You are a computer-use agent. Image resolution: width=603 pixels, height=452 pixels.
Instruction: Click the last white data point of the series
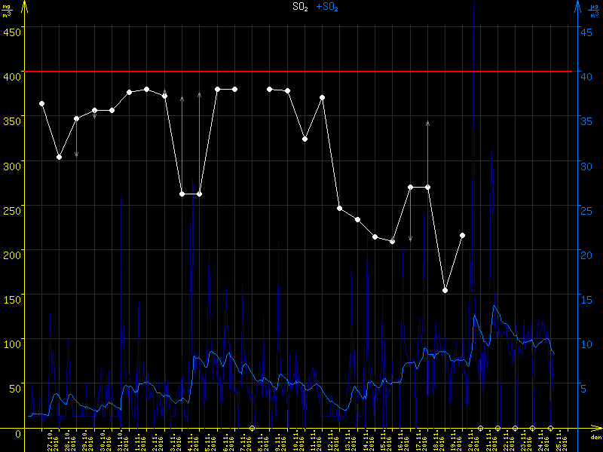462,236
